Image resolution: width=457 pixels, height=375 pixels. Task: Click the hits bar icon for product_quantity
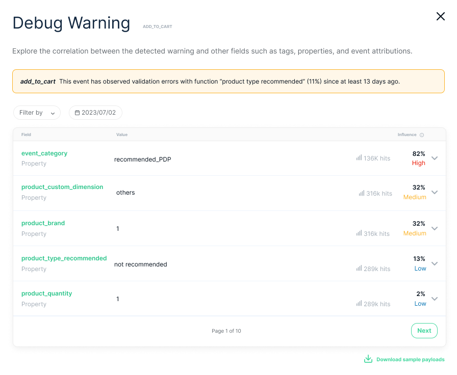click(359, 304)
